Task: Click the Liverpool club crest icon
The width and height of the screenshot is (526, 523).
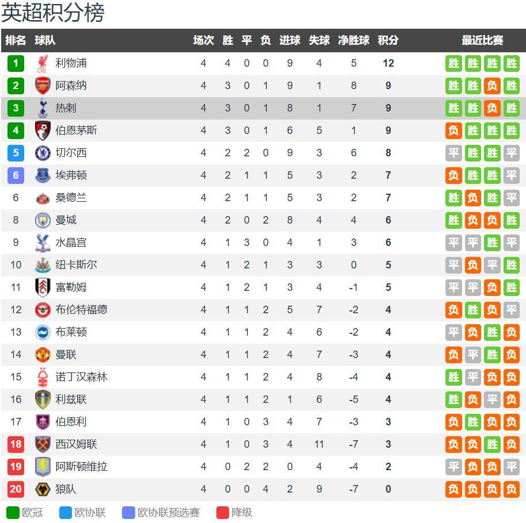Action: (43, 63)
